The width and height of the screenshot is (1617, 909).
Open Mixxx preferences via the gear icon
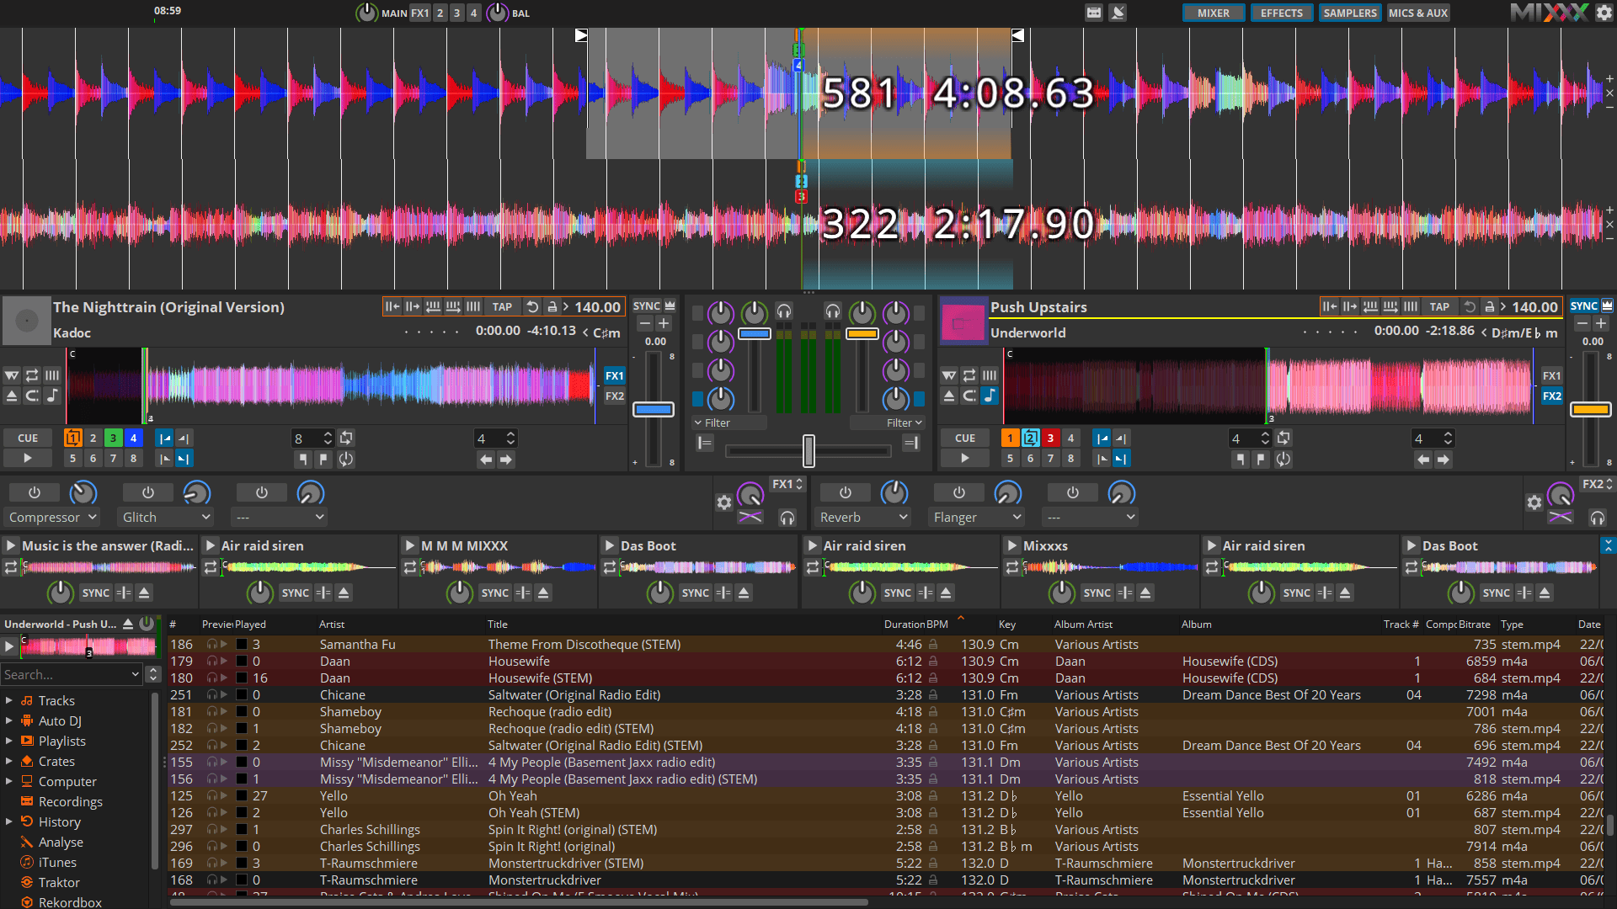1604,13
